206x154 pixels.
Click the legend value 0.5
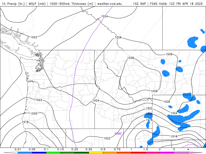[103, 149]
